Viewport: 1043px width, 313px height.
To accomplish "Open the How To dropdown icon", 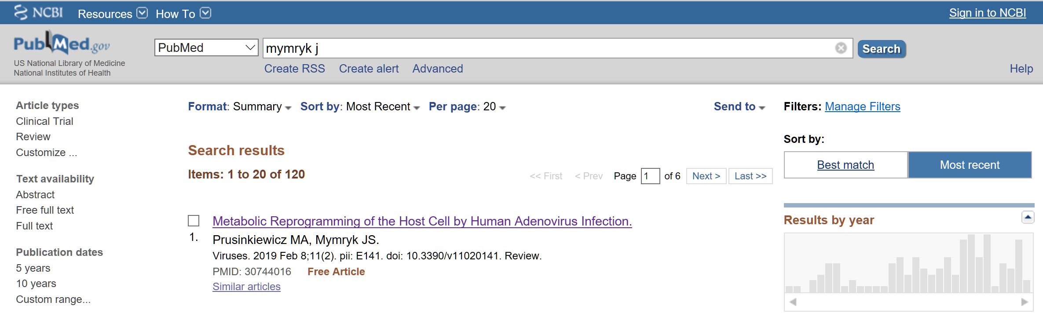I will 205,13.
